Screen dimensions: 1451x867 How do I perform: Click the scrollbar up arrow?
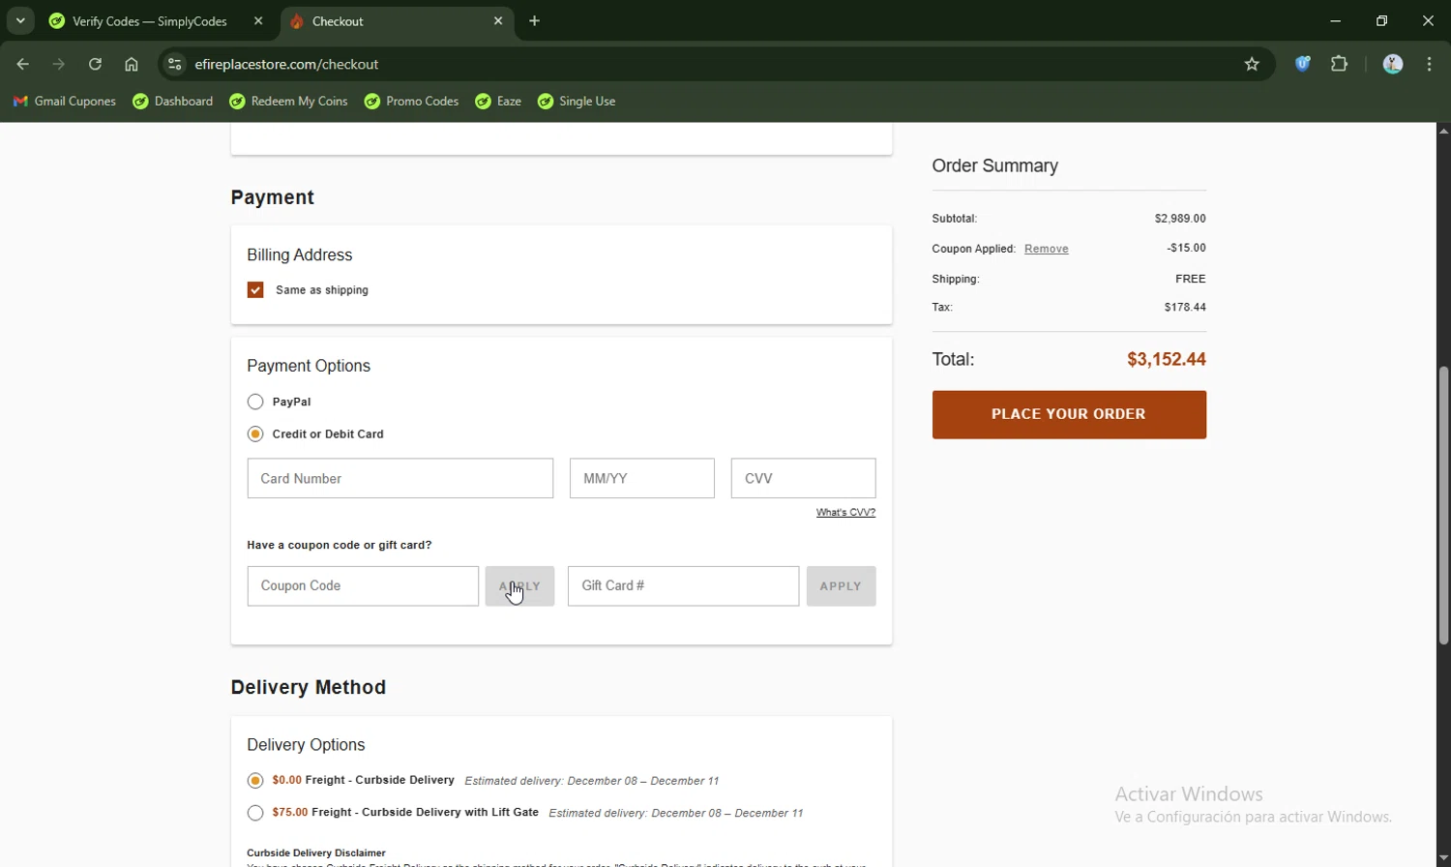(1443, 131)
